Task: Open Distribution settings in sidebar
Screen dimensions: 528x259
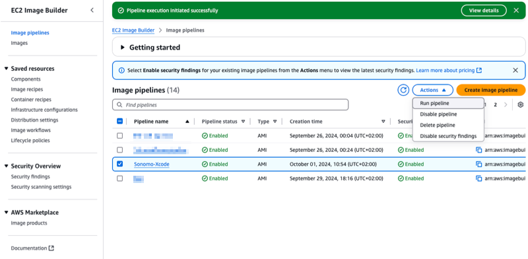Action: click(x=34, y=120)
